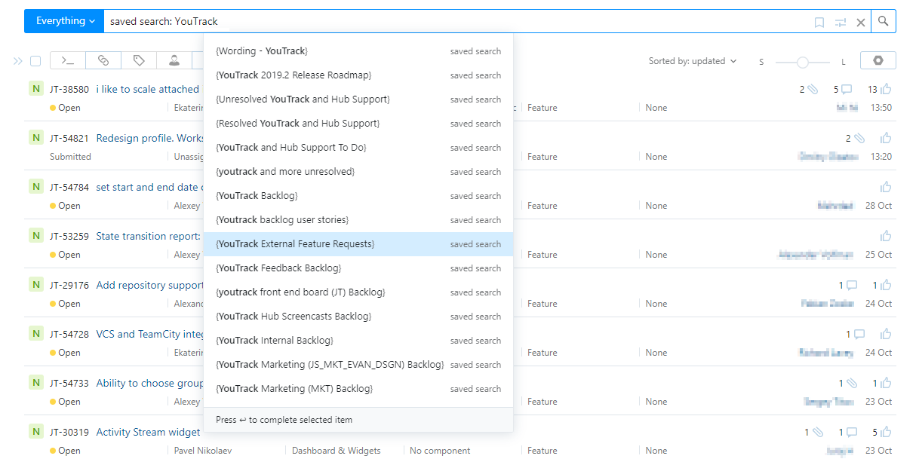Image resolution: width=919 pixels, height=462 pixels.
Task: Select {Wording - YouTrack} saved search suggestion
Action: [x=358, y=51]
